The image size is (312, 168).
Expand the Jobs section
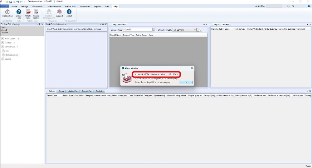3,51
